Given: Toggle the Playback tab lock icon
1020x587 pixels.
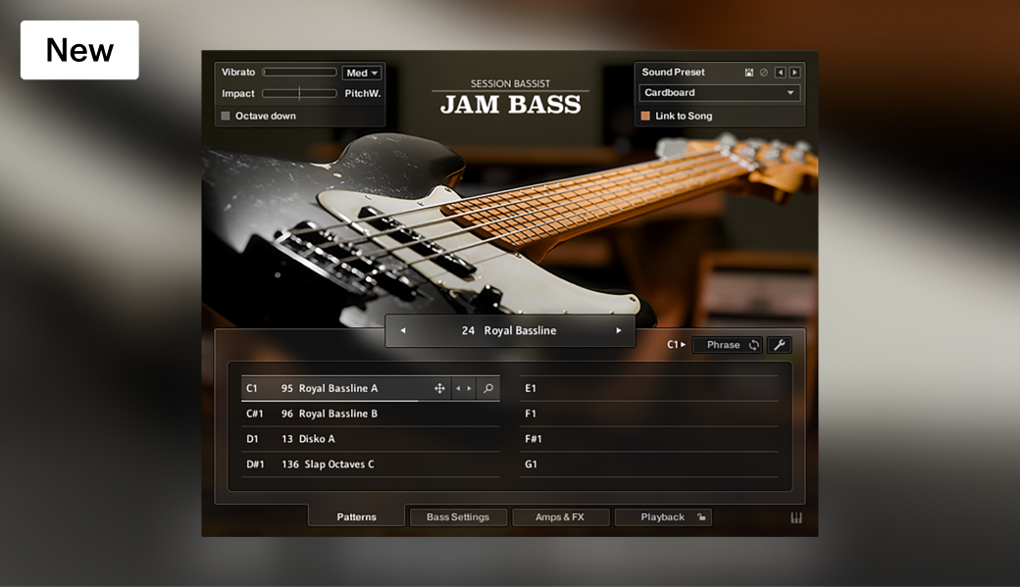Looking at the screenshot, I should (x=701, y=516).
